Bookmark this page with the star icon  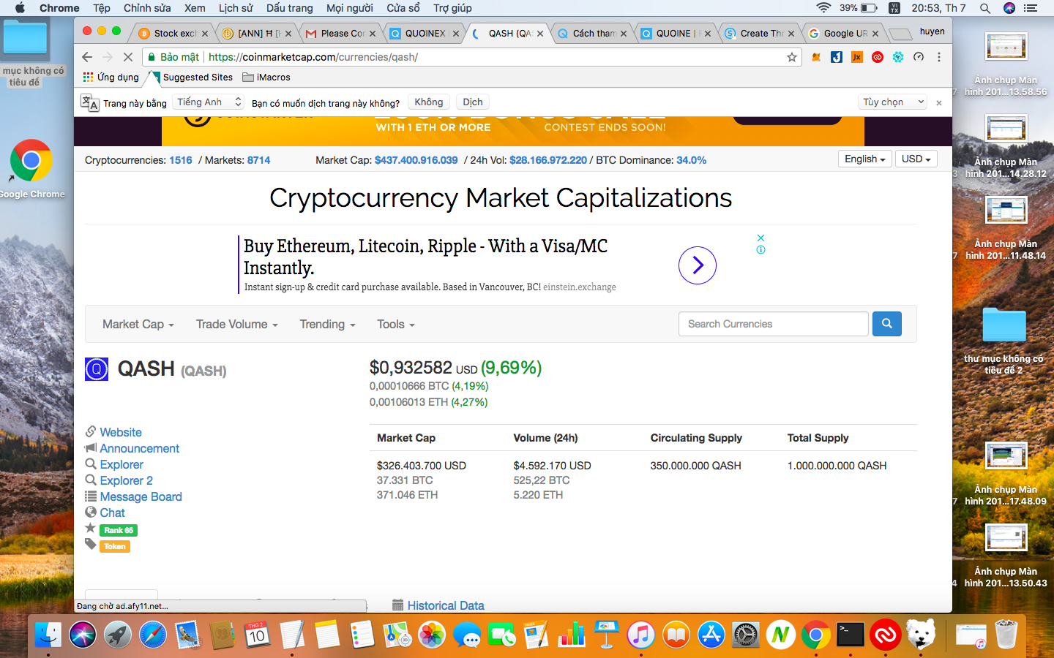(792, 57)
